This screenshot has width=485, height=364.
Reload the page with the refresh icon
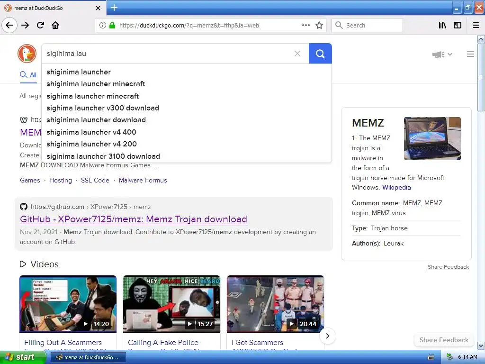pos(40,25)
